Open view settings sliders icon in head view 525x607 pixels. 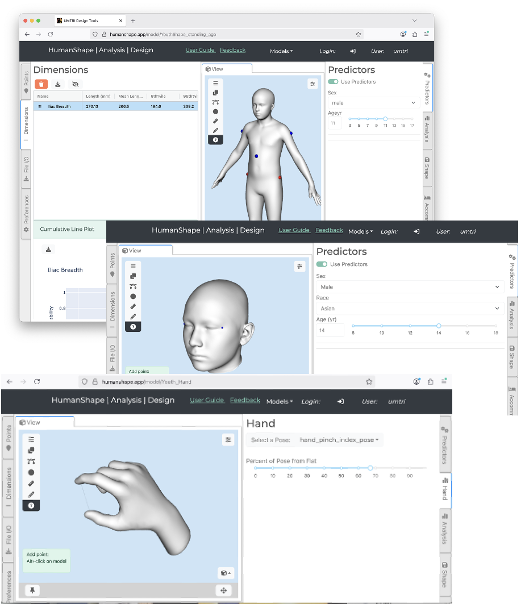[300, 266]
